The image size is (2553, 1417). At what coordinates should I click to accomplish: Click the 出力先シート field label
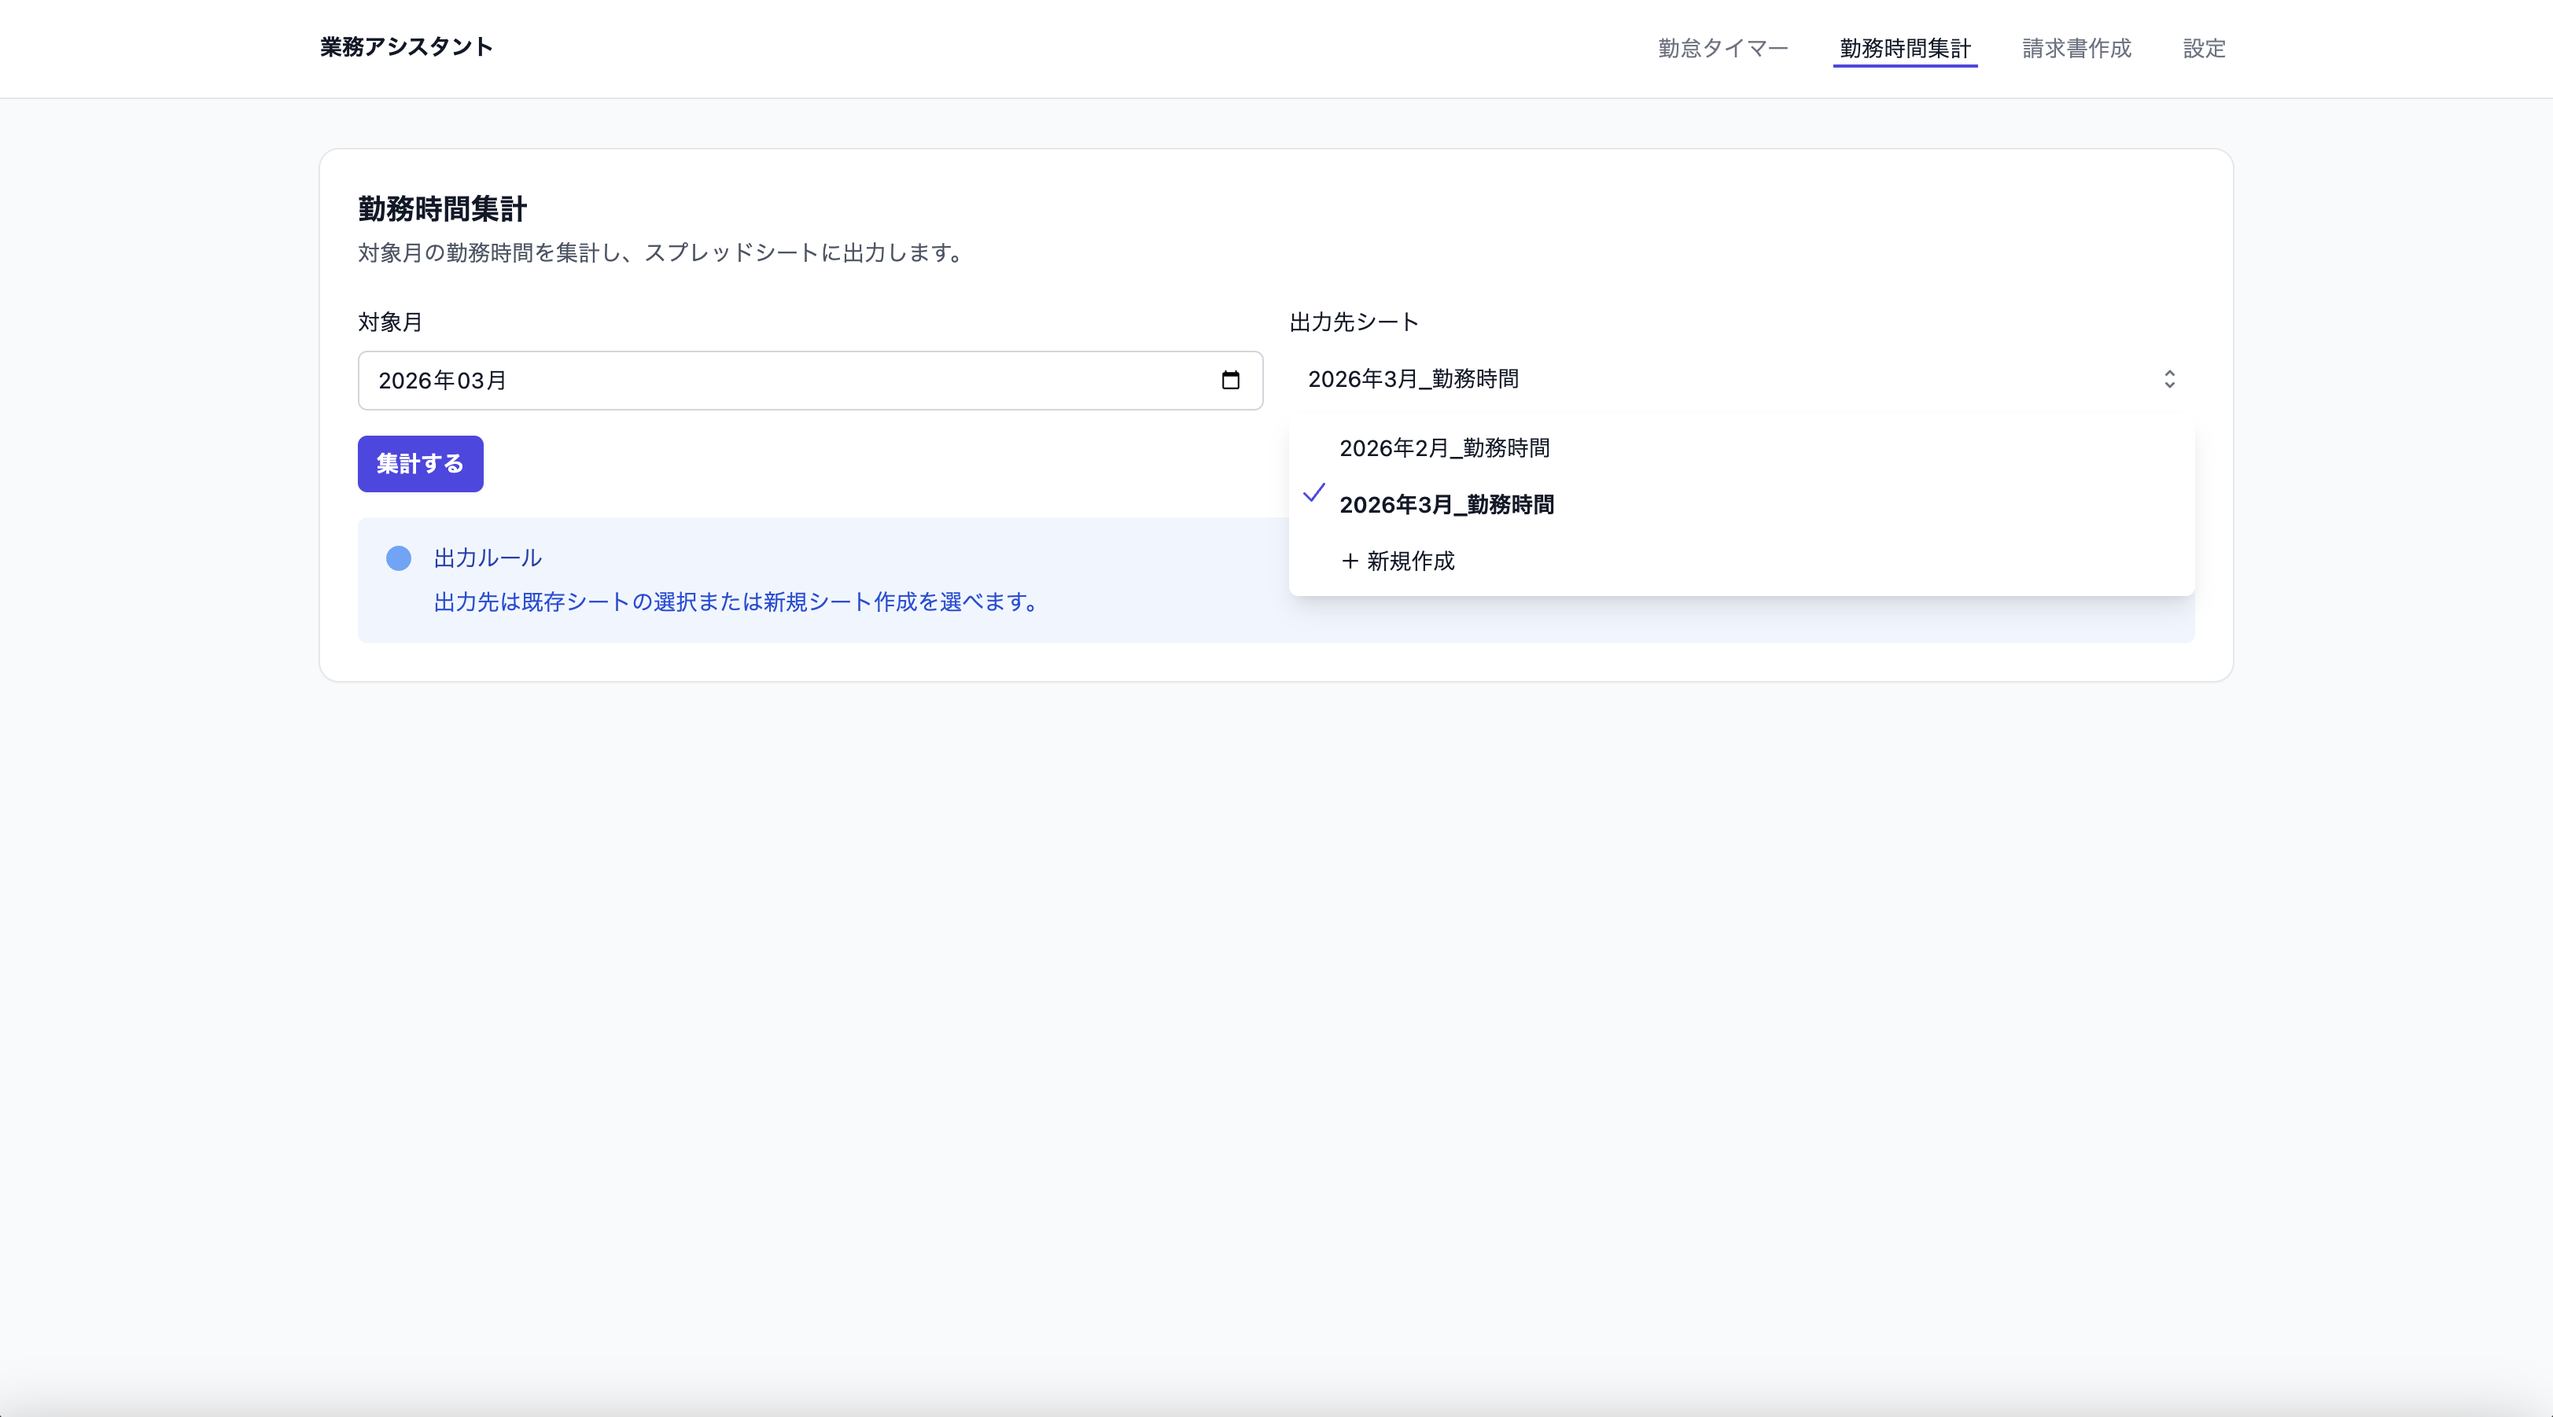click(x=1354, y=322)
